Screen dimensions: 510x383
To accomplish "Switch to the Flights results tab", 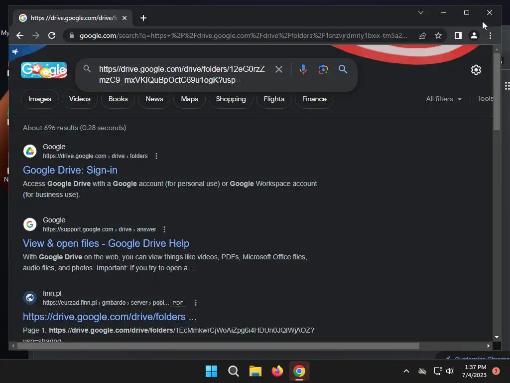I will point(274,99).
